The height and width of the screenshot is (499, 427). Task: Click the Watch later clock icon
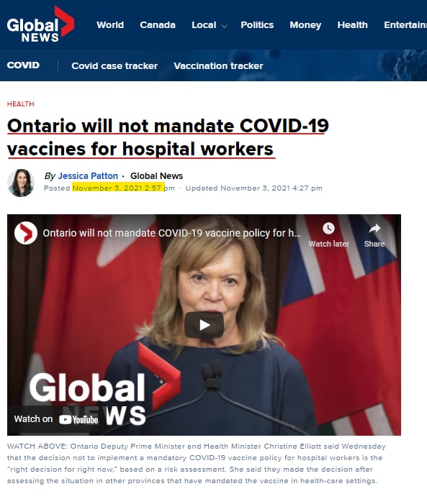[328, 228]
